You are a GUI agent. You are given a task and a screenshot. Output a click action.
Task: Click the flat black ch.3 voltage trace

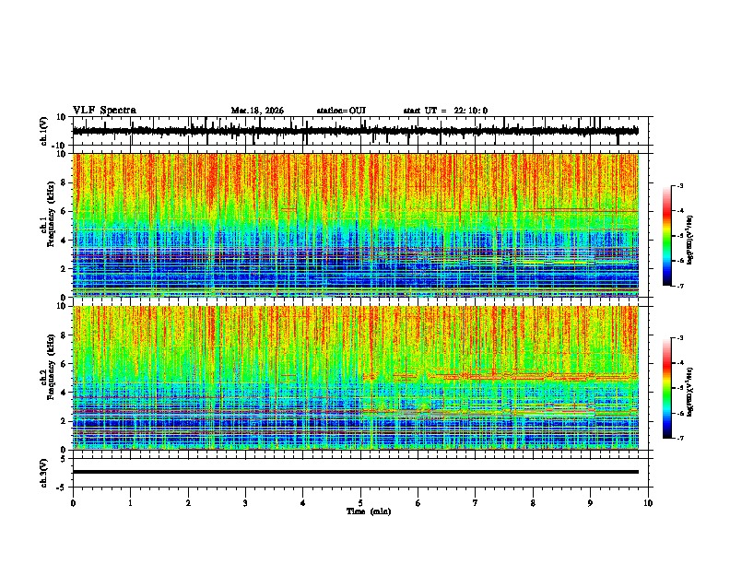(355, 472)
